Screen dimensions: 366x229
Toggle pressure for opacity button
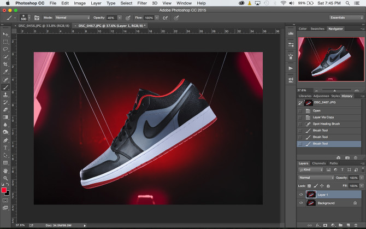128,17
